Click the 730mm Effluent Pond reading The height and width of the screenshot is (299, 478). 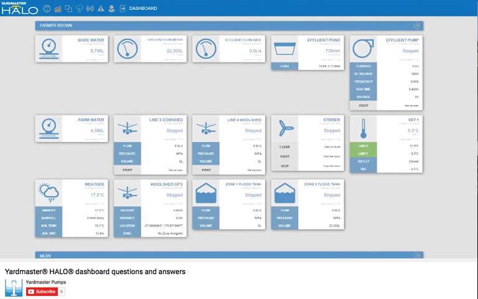332,51
